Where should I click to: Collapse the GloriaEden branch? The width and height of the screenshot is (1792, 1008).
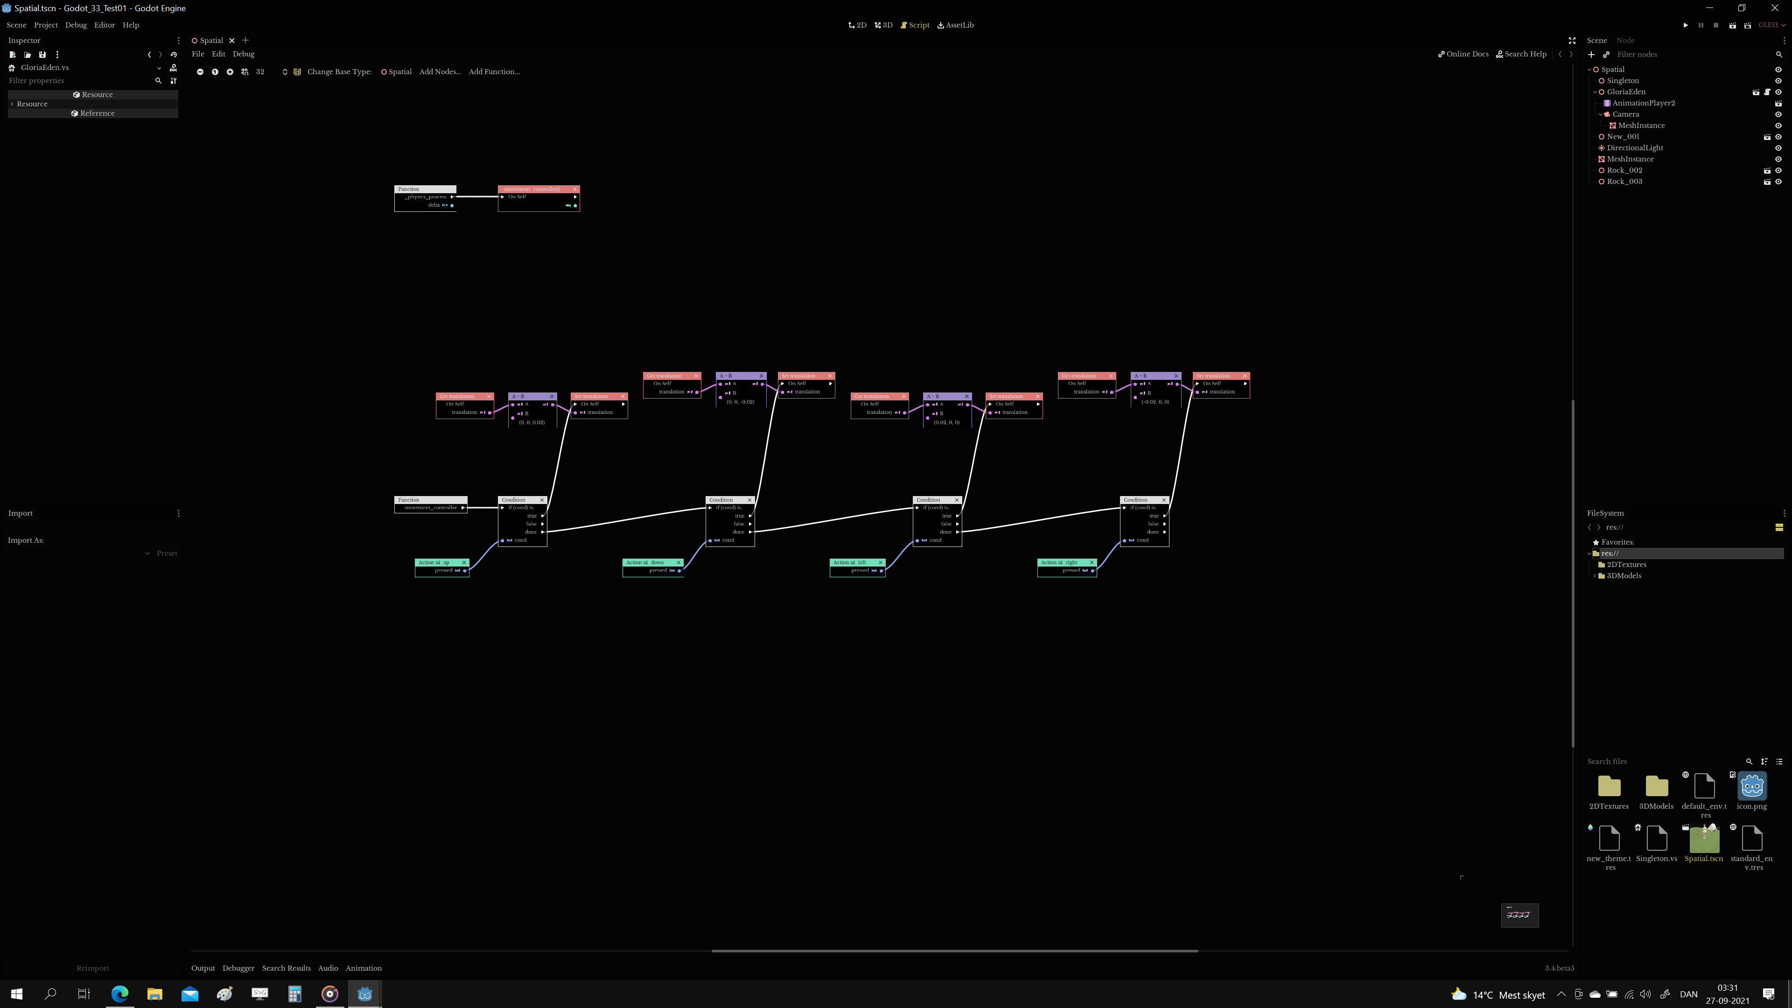pos(1595,92)
